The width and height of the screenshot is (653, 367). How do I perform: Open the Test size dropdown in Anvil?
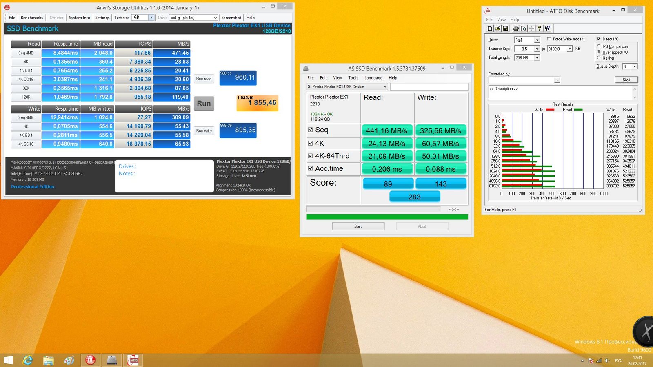pyautogui.click(x=151, y=18)
